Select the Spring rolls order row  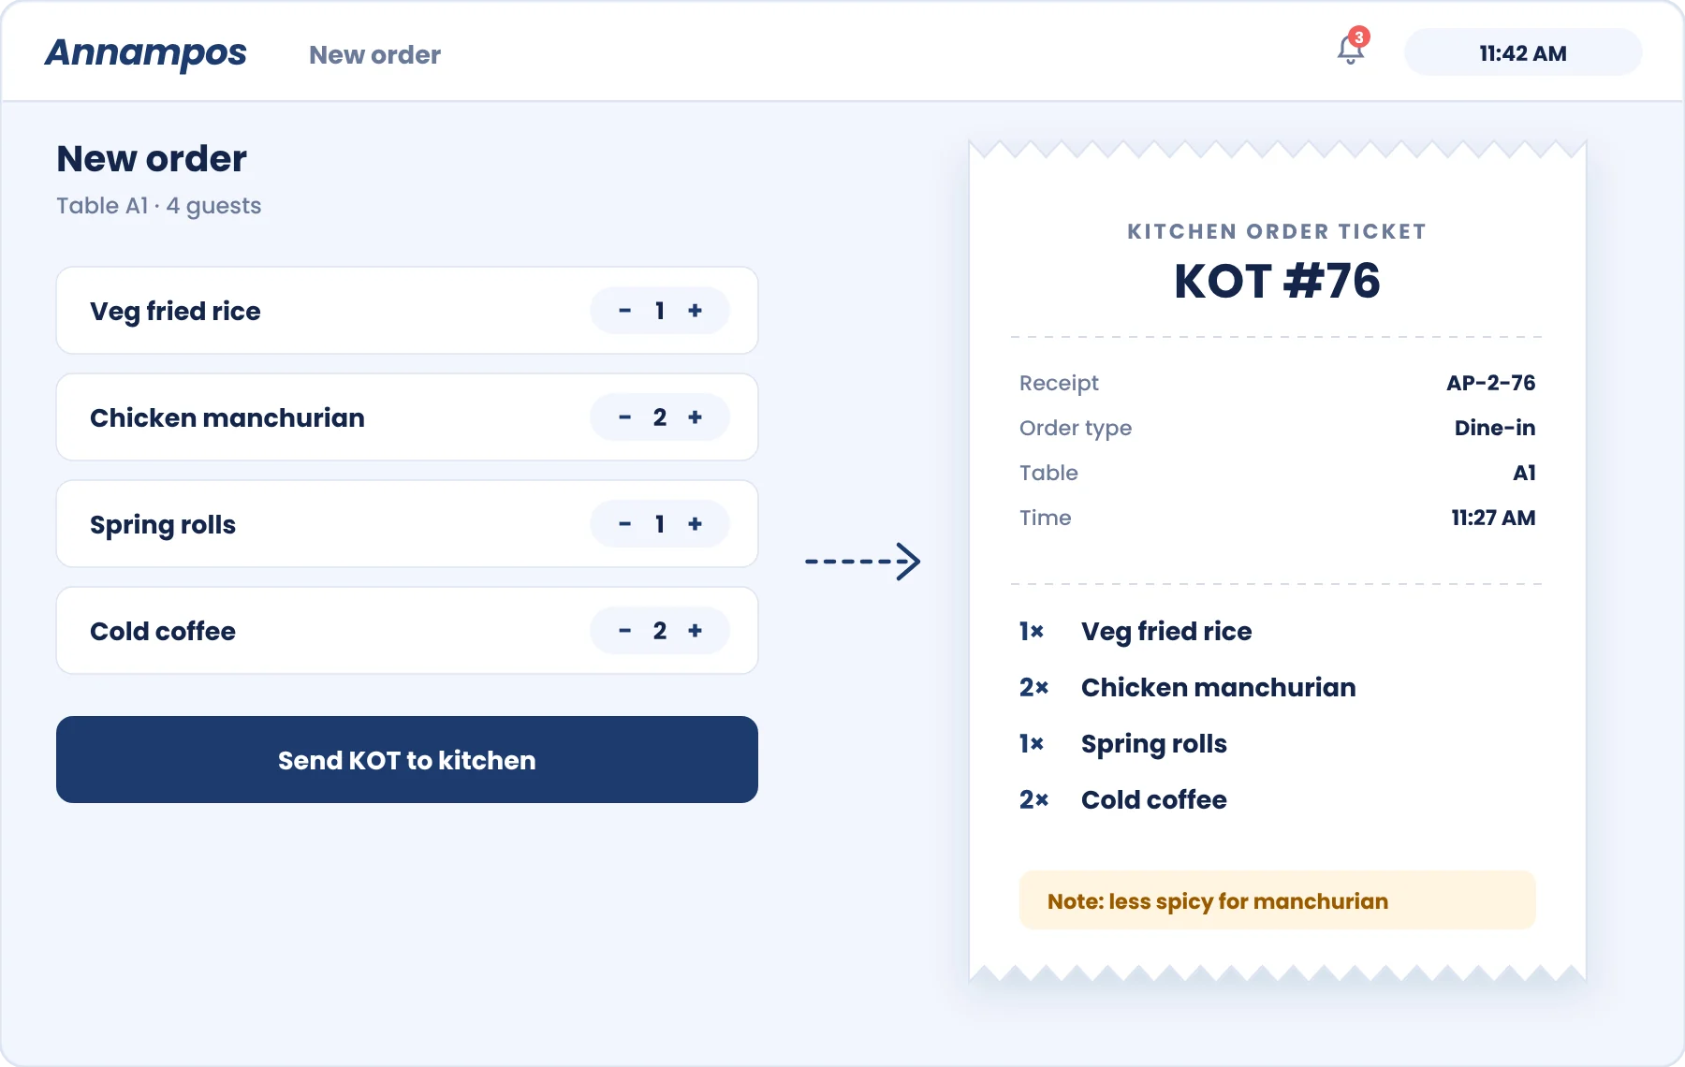point(407,524)
